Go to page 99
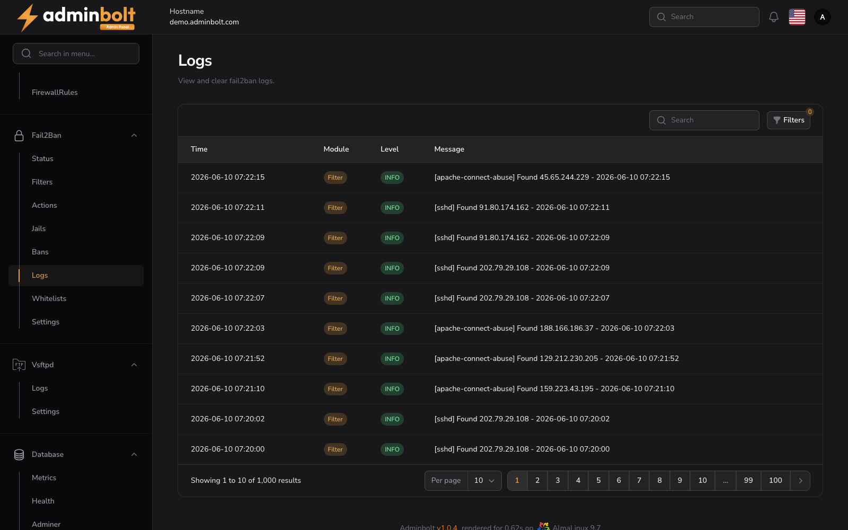The width and height of the screenshot is (848, 530). pyautogui.click(x=748, y=481)
